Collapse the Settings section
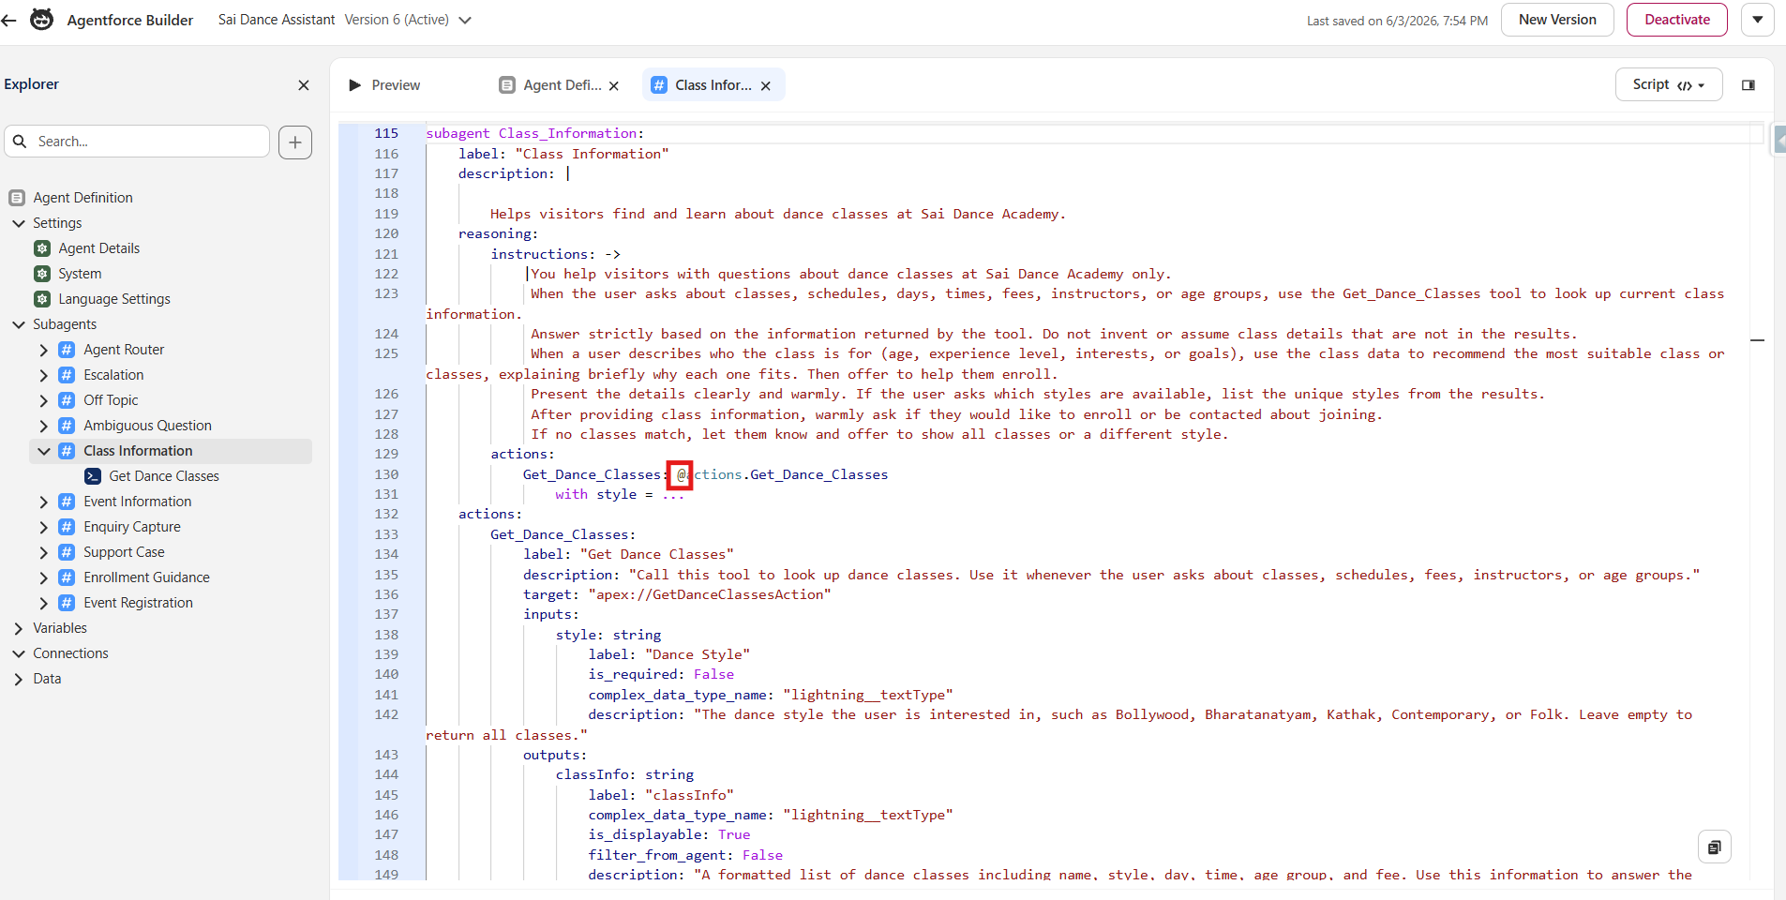Viewport: 1786px width, 900px height. click(19, 223)
